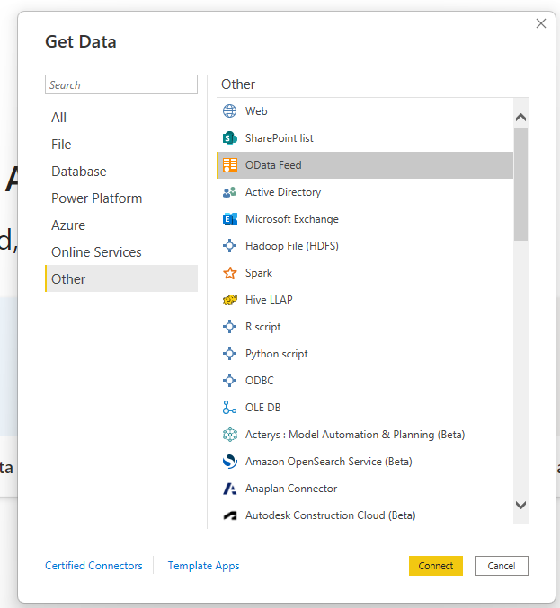This screenshot has height=608, width=560.
Task: Click the Hive LLAP elephant icon
Action: pyautogui.click(x=229, y=300)
